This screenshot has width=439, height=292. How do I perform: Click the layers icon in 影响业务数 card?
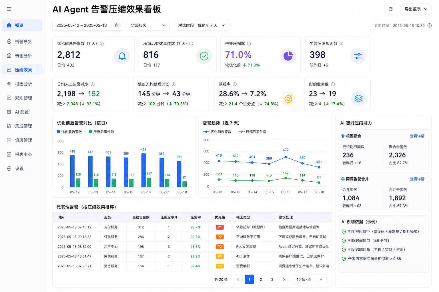point(358,98)
